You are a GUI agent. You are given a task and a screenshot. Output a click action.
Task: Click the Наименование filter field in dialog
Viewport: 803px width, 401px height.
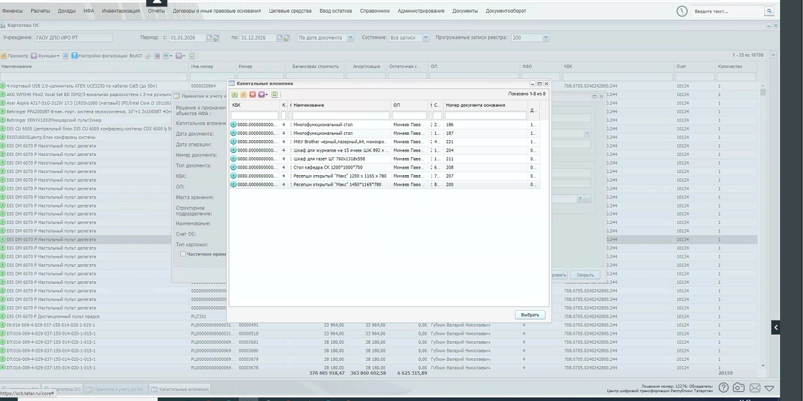(341, 115)
